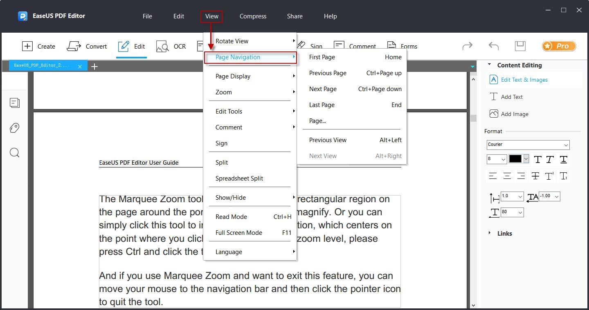
Task: Click the Edit Text & Images icon
Action: coord(494,80)
